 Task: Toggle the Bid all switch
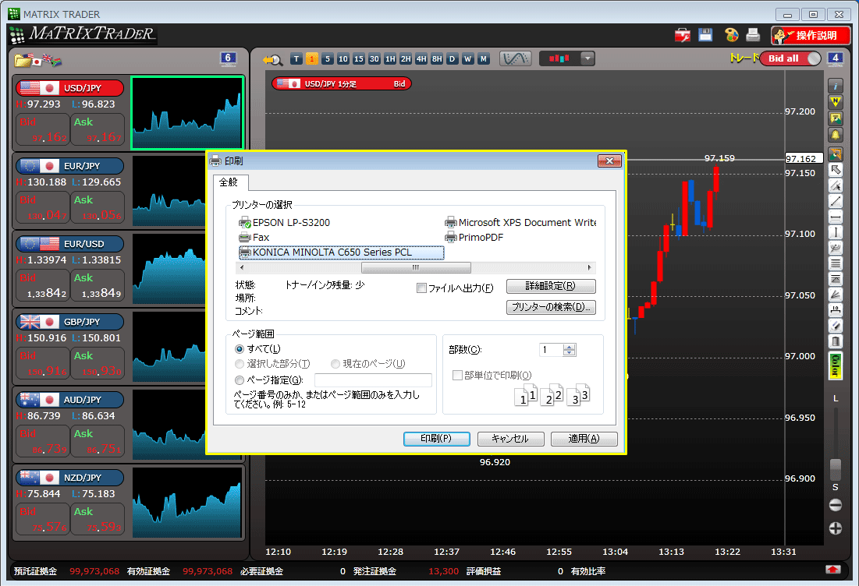790,58
